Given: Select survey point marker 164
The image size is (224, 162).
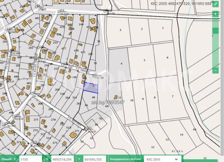Looking at the screenshot, I should tap(59, 12).
